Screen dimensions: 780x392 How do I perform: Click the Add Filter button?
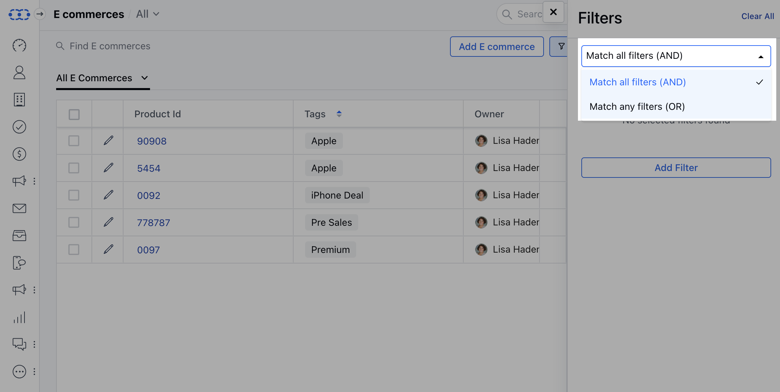(676, 168)
